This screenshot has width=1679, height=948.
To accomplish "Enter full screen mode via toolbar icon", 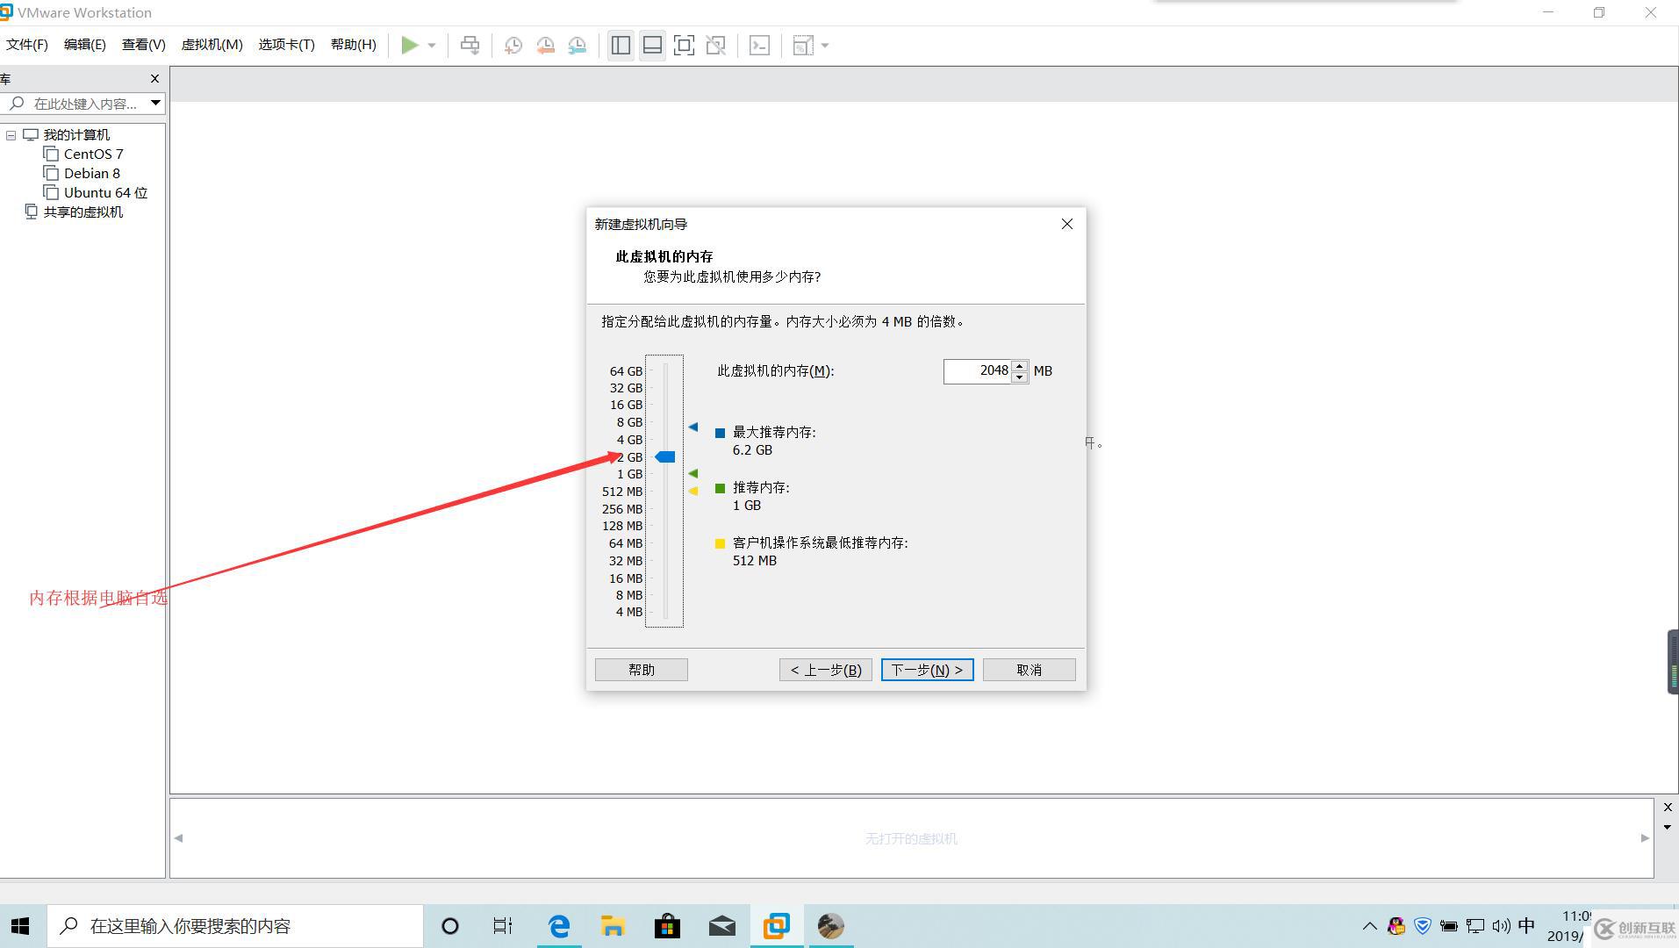I will [684, 46].
